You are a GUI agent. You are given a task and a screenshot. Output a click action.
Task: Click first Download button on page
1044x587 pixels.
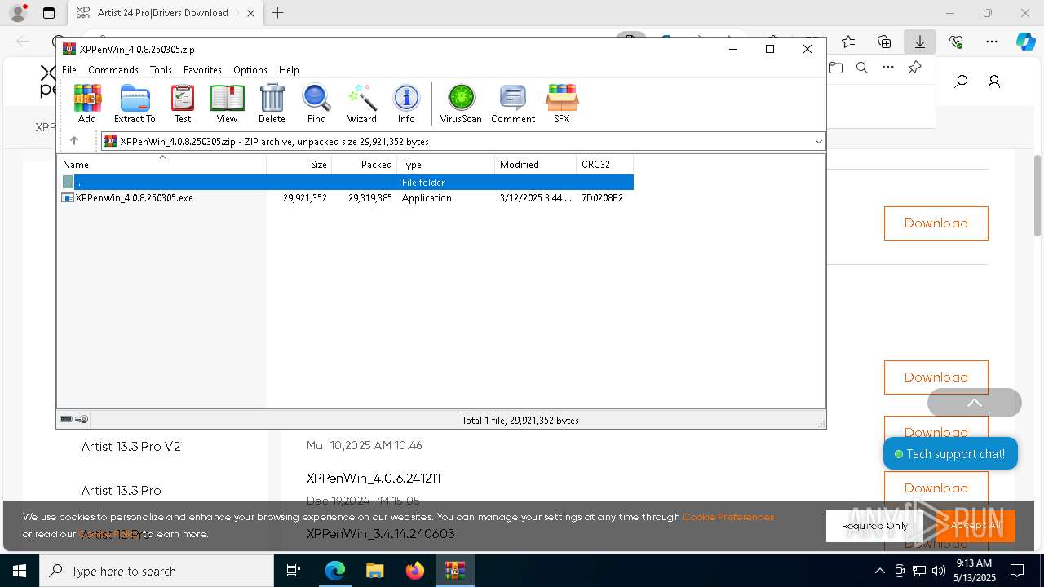(x=936, y=223)
